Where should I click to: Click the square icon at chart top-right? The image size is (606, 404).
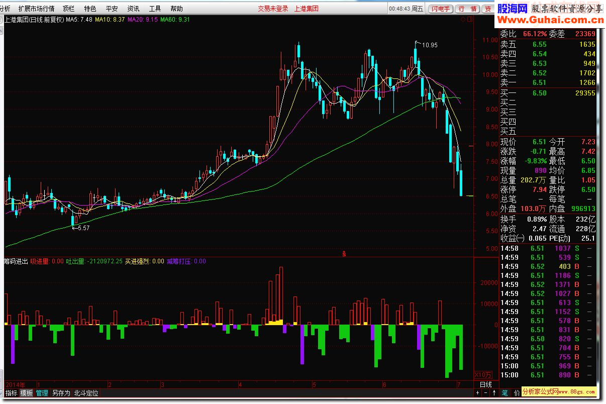click(469, 20)
